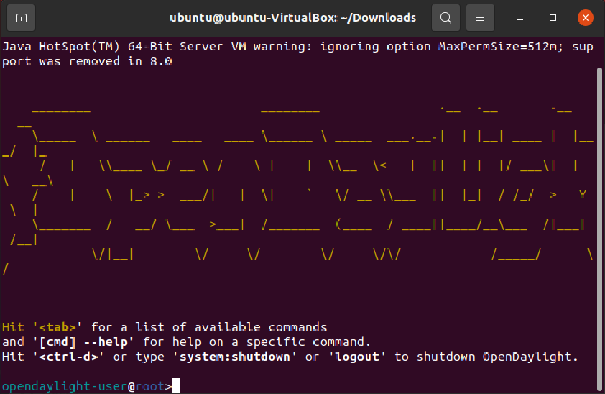Screen dimensions: 605x394
Task: Click the '<tab>' hint text
Action: 57,327
